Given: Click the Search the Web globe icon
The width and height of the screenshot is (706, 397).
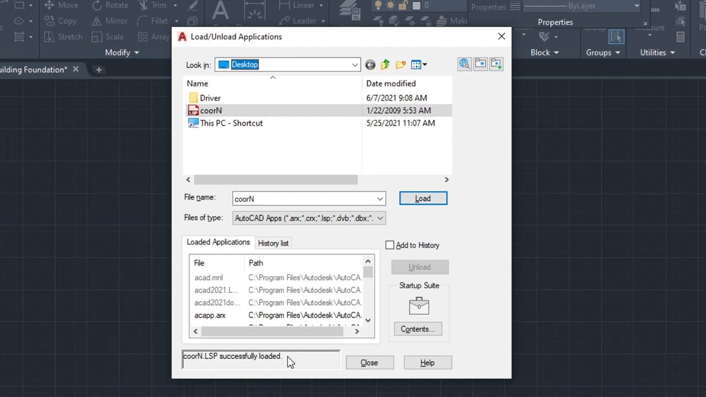Looking at the screenshot, I should 464,64.
